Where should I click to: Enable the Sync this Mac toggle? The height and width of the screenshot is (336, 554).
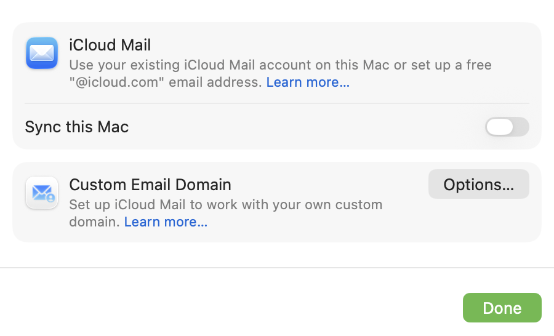point(507,127)
